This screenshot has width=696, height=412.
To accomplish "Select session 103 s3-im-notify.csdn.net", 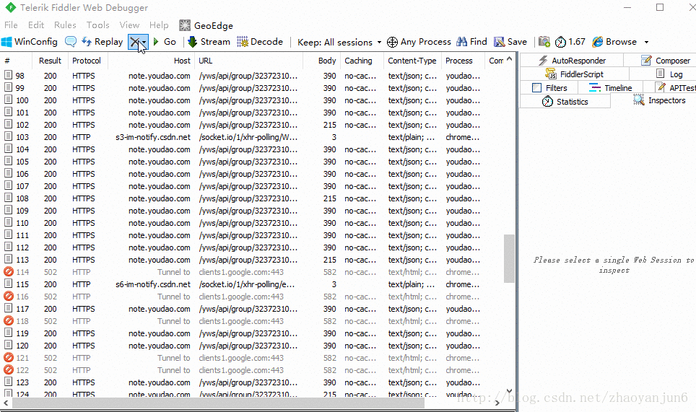I will 253,137.
